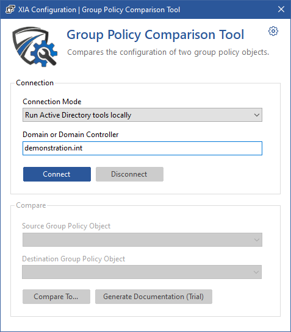Expand the Connection Mode dropdown arrow
The image size is (291, 332).
[257, 115]
